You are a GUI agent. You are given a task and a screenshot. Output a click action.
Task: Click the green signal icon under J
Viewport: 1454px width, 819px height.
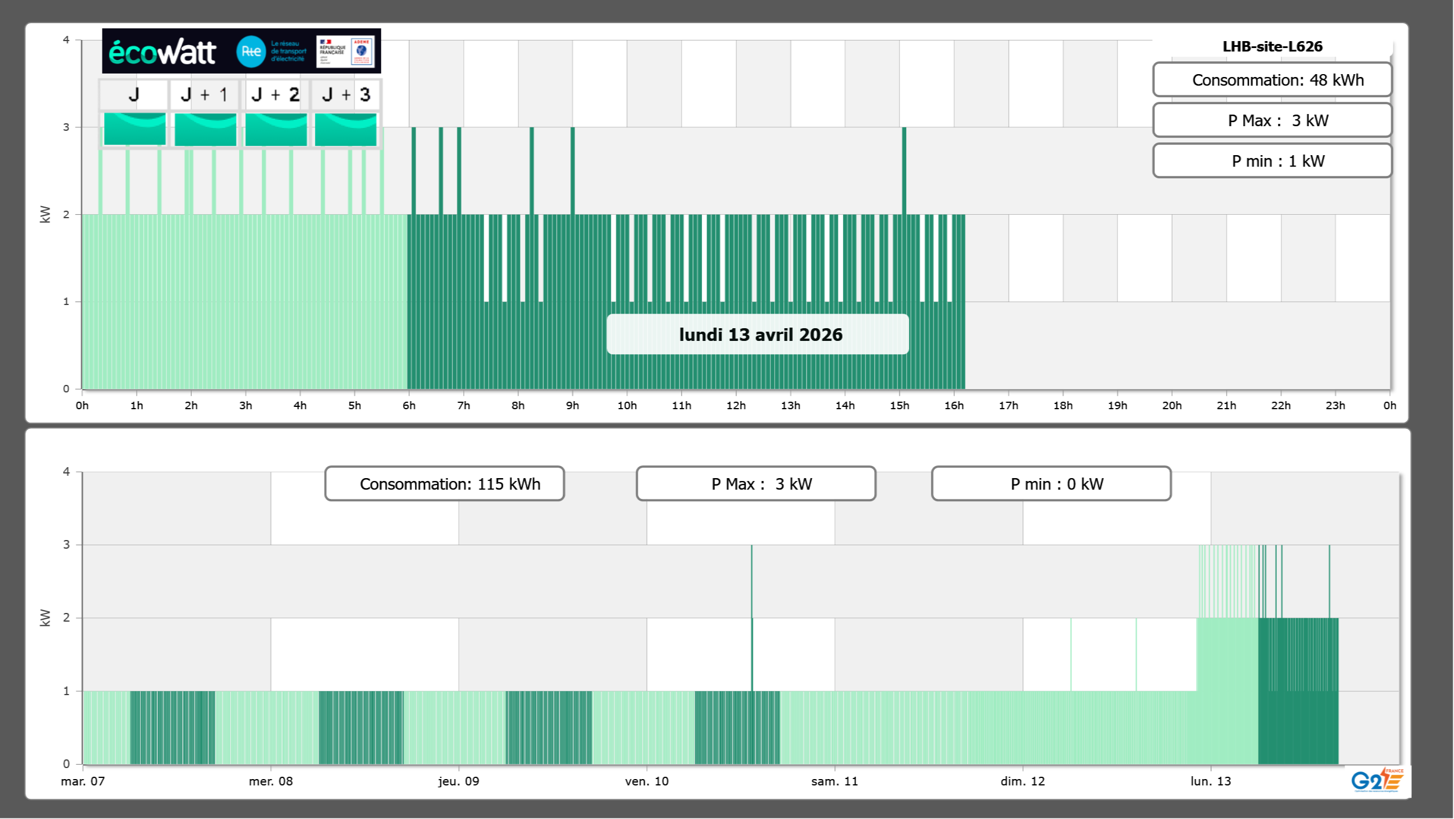(x=134, y=129)
